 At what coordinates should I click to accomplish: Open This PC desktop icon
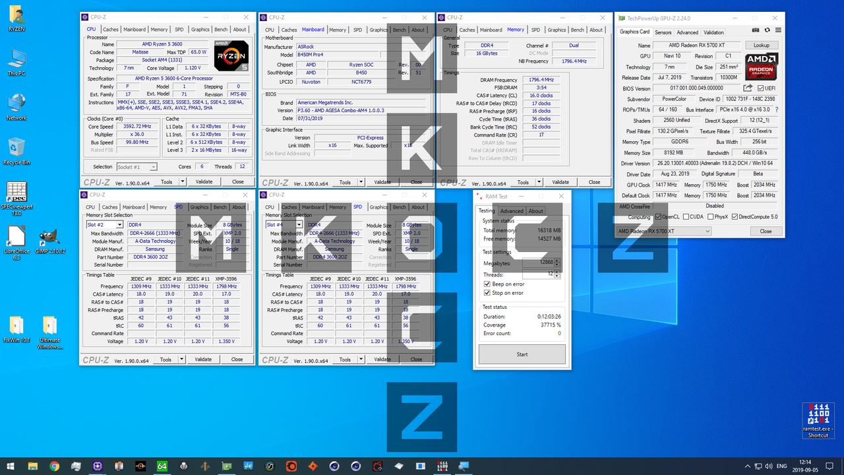tap(16, 63)
